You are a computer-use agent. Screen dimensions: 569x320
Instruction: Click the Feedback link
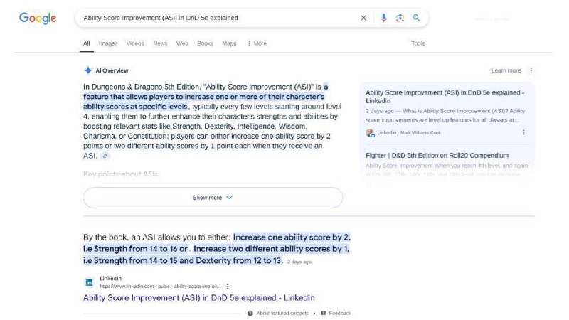340,313
